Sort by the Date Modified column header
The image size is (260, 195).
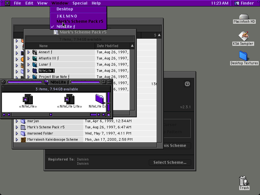tap(112, 46)
